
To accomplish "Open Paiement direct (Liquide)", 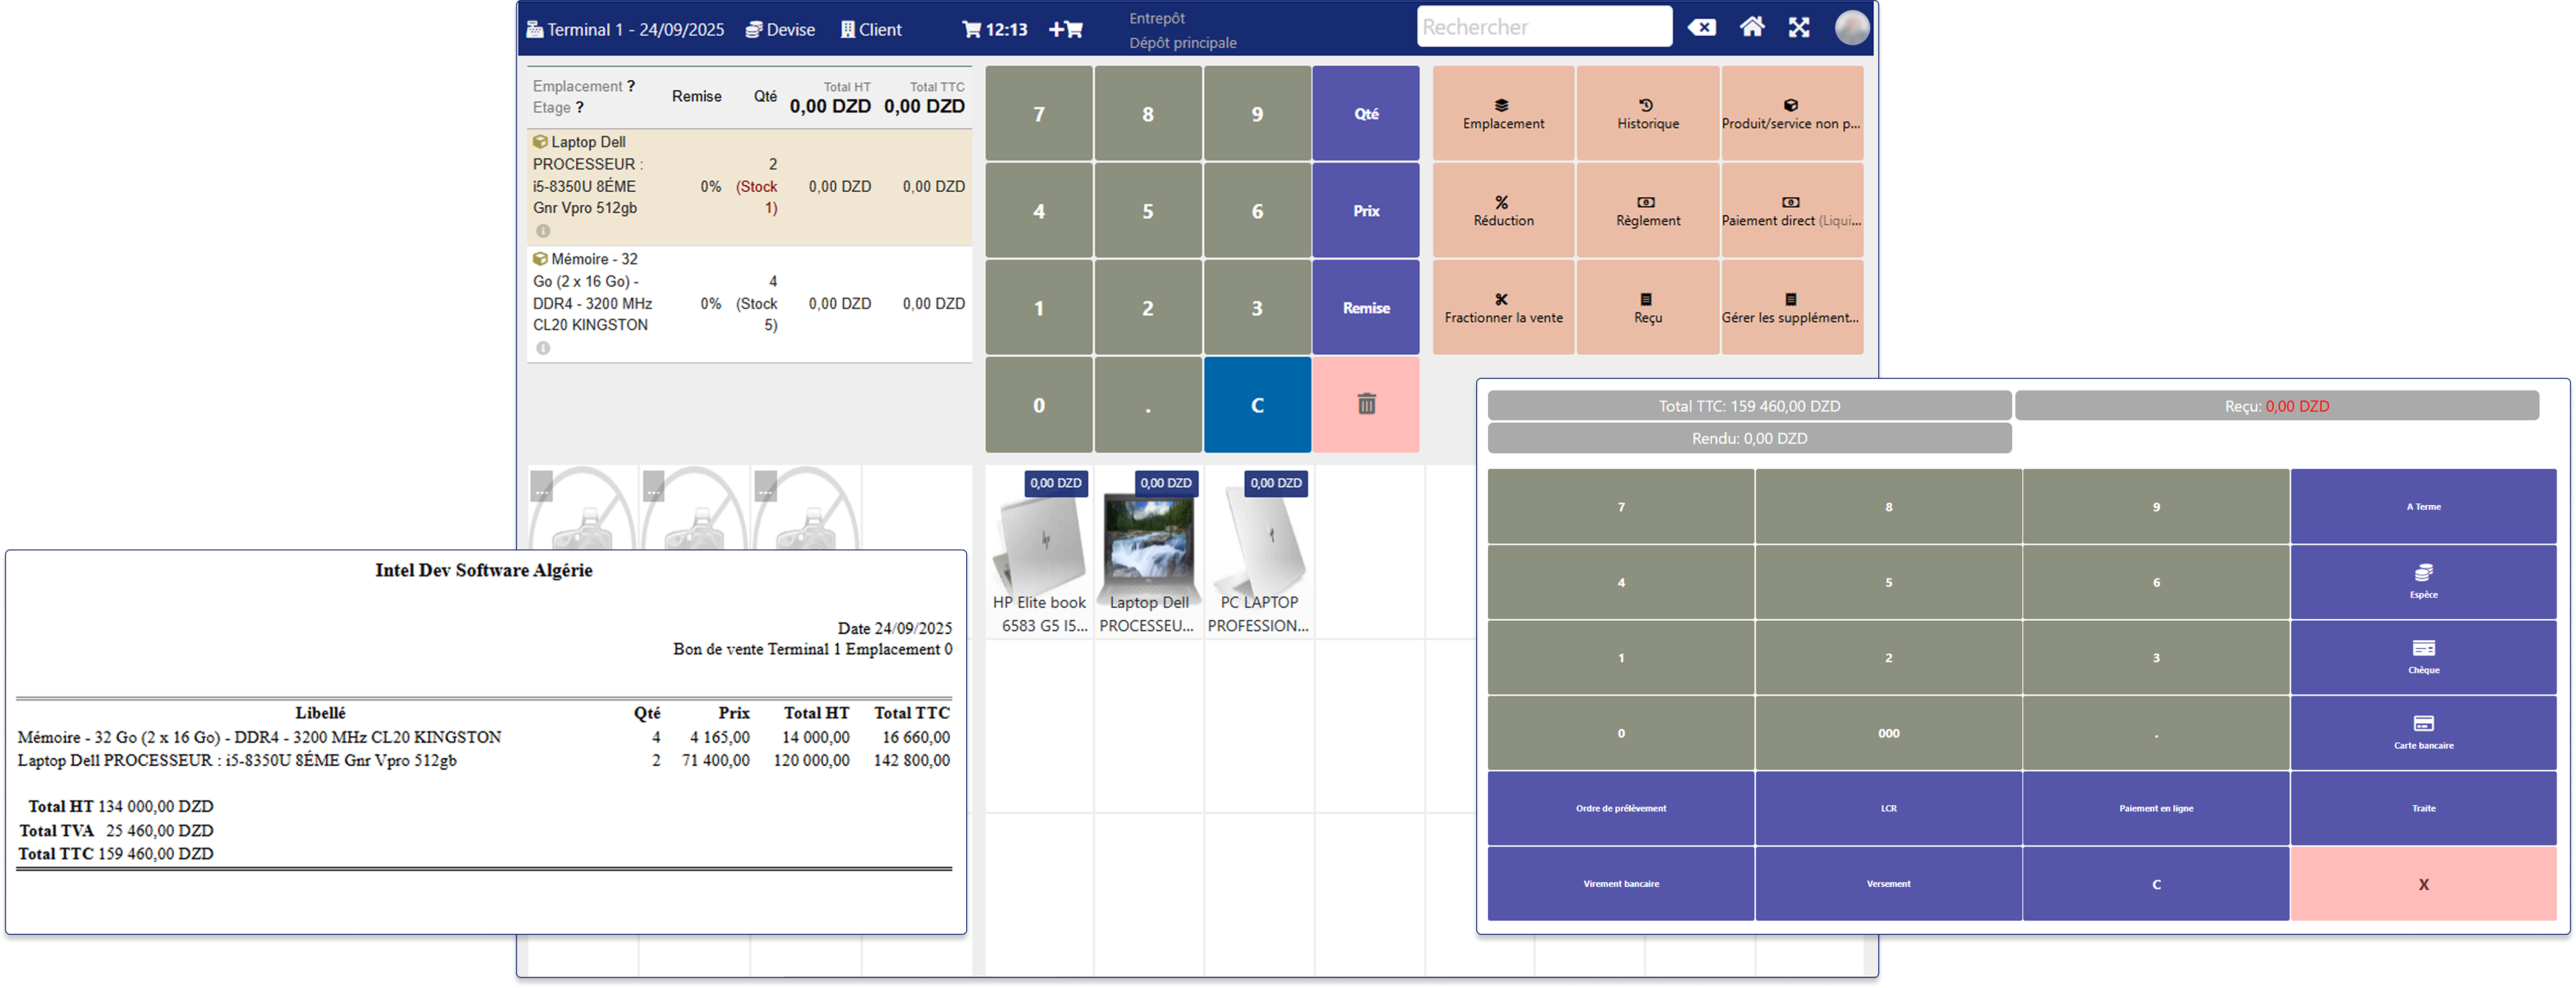I will [1791, 210].
